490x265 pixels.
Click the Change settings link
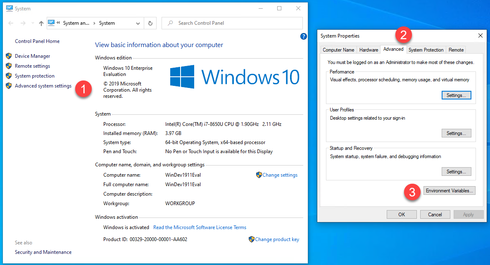[x=280, y=175]
